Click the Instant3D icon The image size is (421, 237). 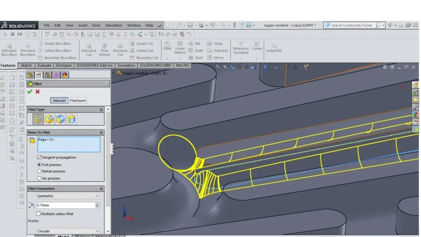274,46
